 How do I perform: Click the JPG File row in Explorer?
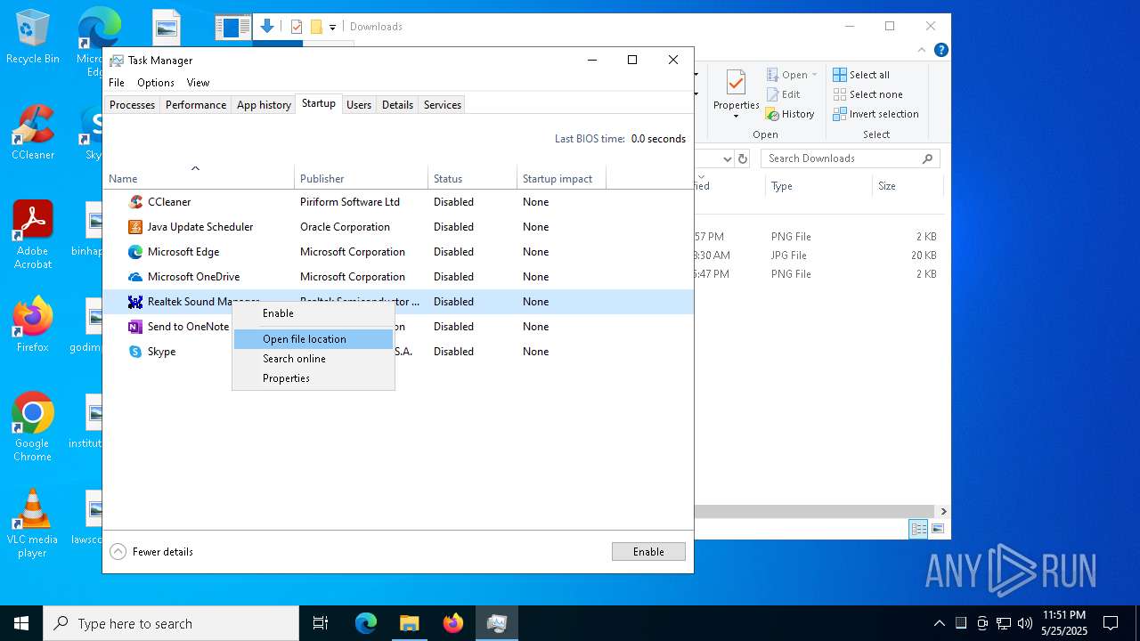818,256
